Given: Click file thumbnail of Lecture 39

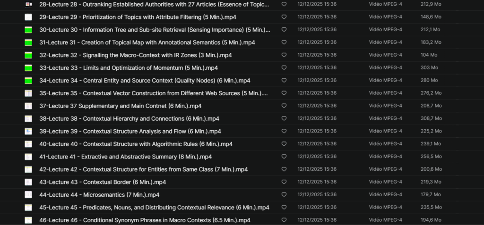Looking at the screenshot, I should [x=28, y=131].
